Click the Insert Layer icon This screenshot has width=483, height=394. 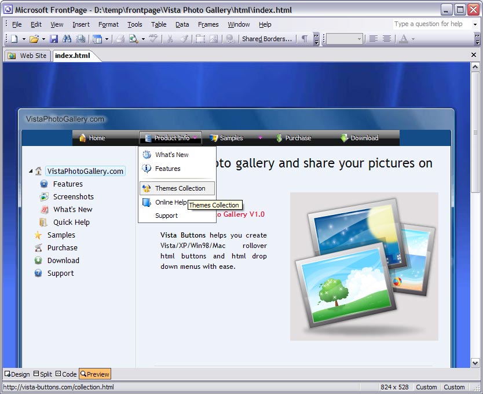[200, 39]
